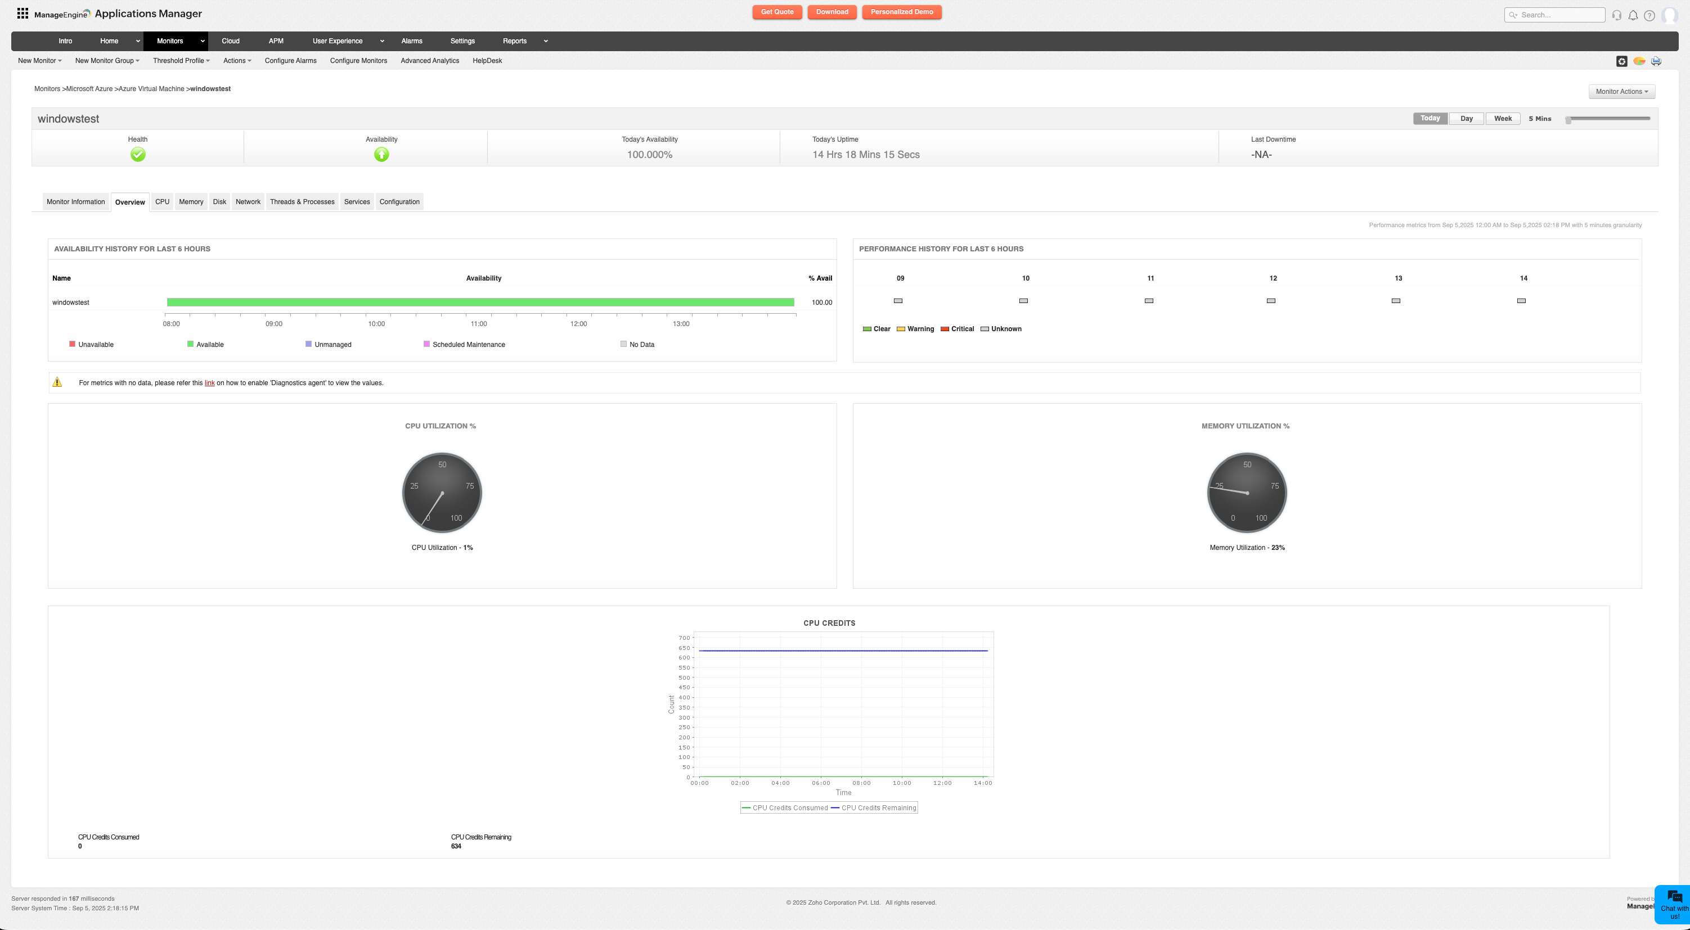Expand the New Monitor dropdown
Image resolution: width=1690 pixels, height=930 pixels.
tap(39, 60)
